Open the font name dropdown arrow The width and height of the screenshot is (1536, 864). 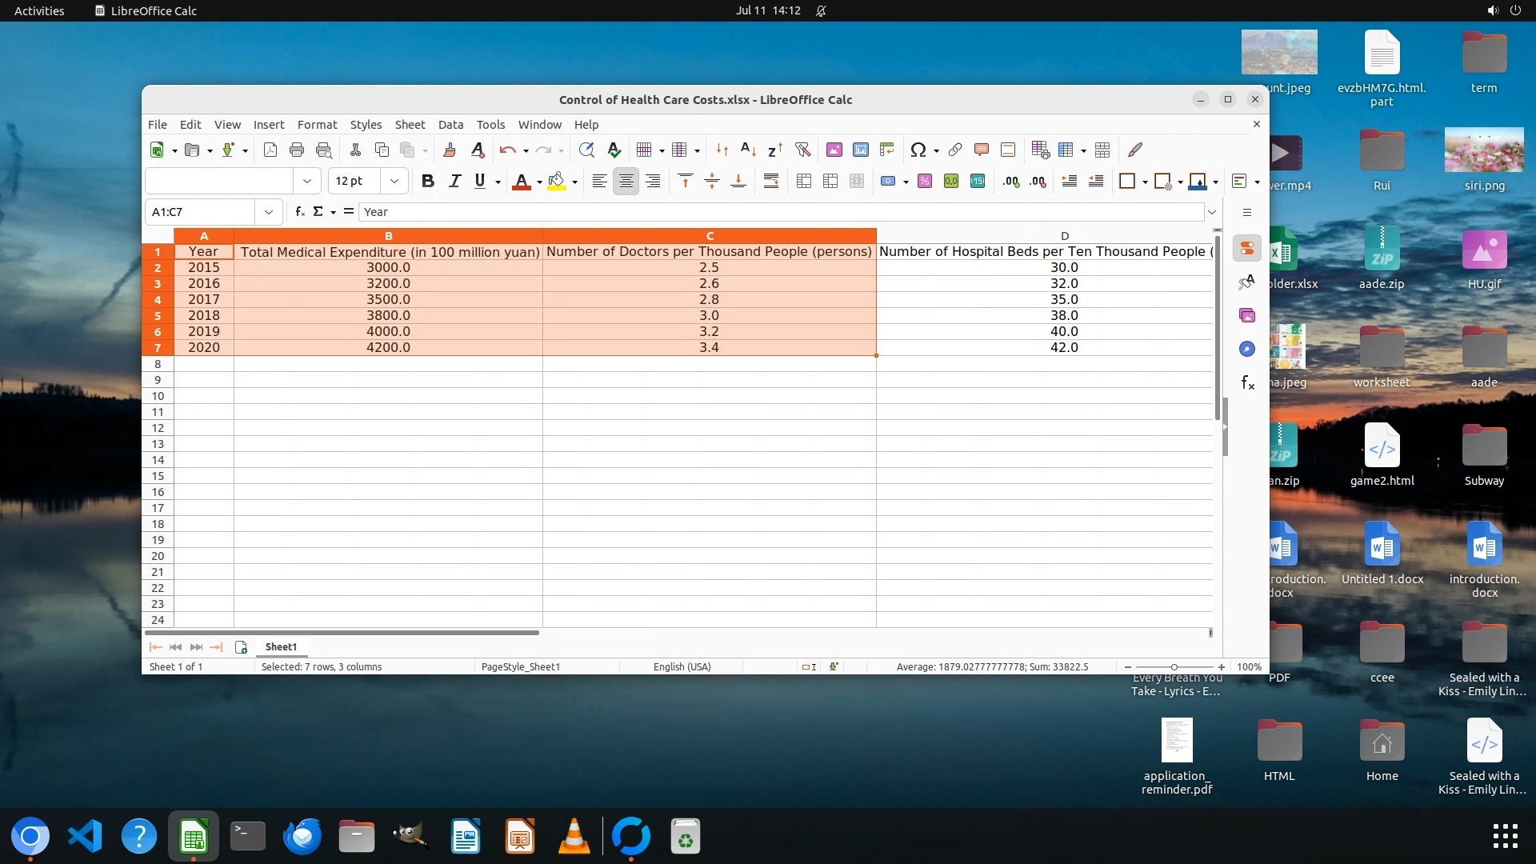[306, 182]
